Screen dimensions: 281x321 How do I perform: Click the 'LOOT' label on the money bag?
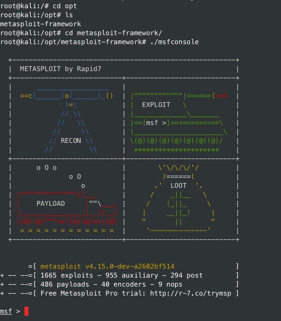178,186
